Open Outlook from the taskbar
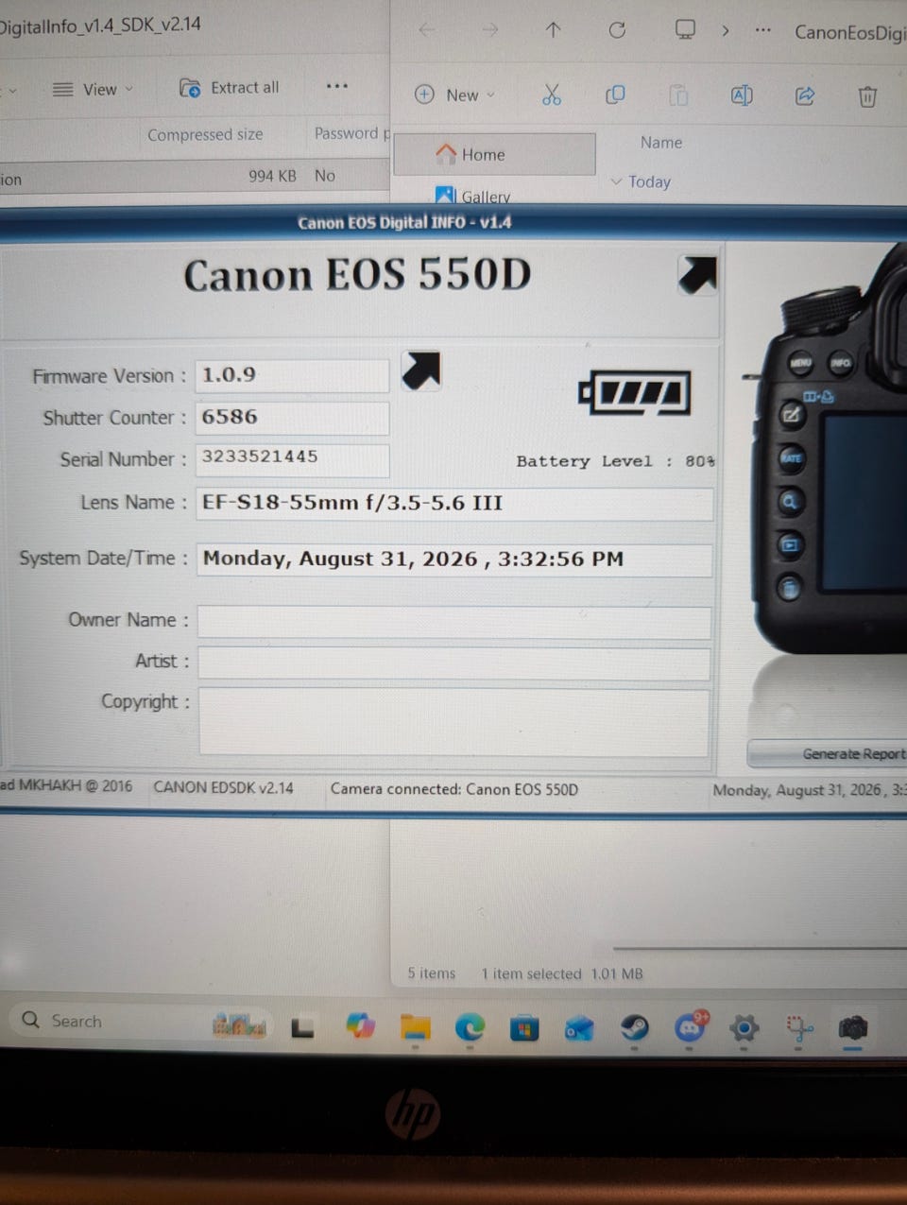907x1205 pixels. click(x=579, y=1027)
